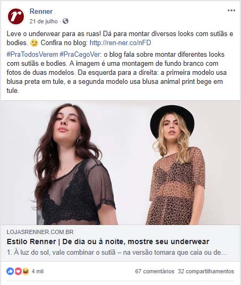Click the public globe privacy icon
This screenshot has width=241, height=285.
pyautogui.click(x=65, y=21)
